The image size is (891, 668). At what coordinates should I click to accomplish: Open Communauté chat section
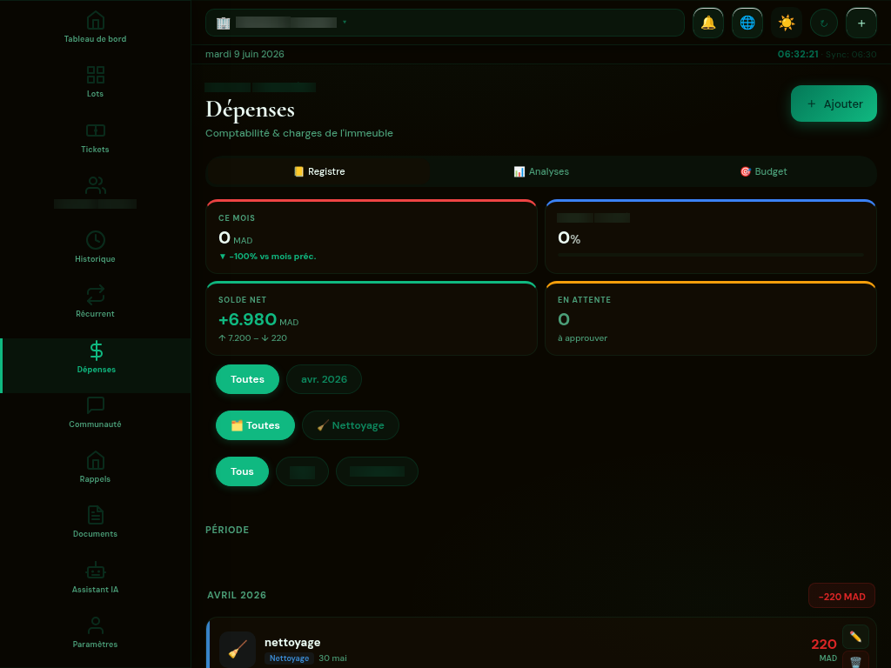(x=95, y=413)
